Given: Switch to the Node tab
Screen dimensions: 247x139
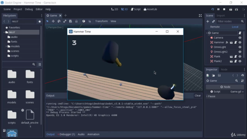Looking at the screenshot, I should click(224, 69).
